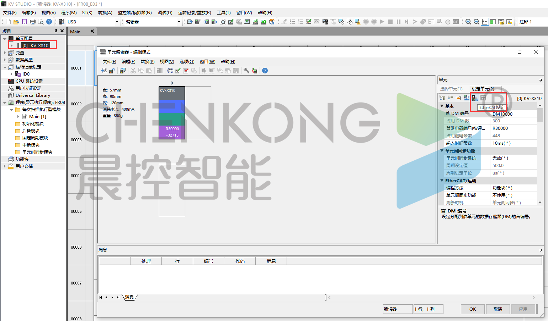The width and height of the screenshot is (548, 321).
Task: Edit the 首 DM 编号 value DM10000
Action: (x=514, y=114)
